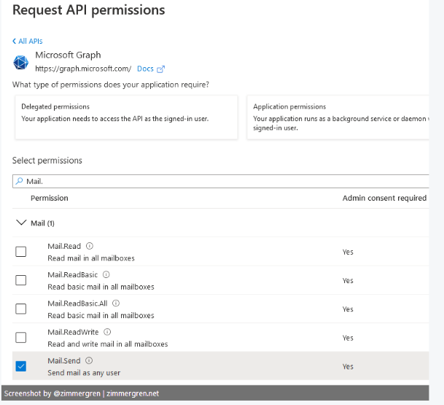
Task: Click the permissions search field containing Mail.
Action: [219, 180]
